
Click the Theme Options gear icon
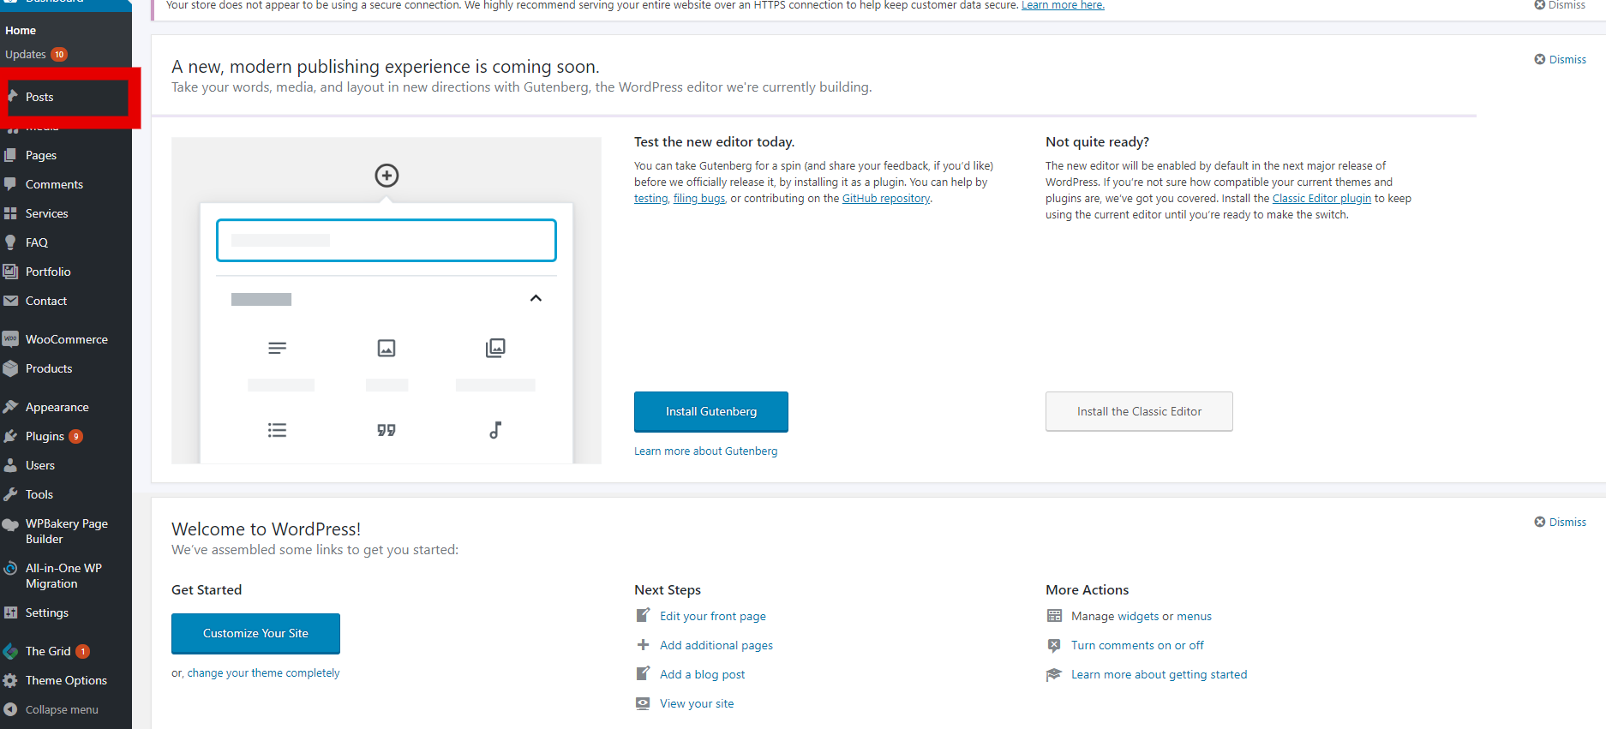point(10,680)
